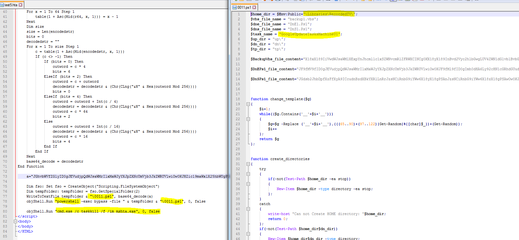Click the "function change_template($g)" declaration

point(281,99)
